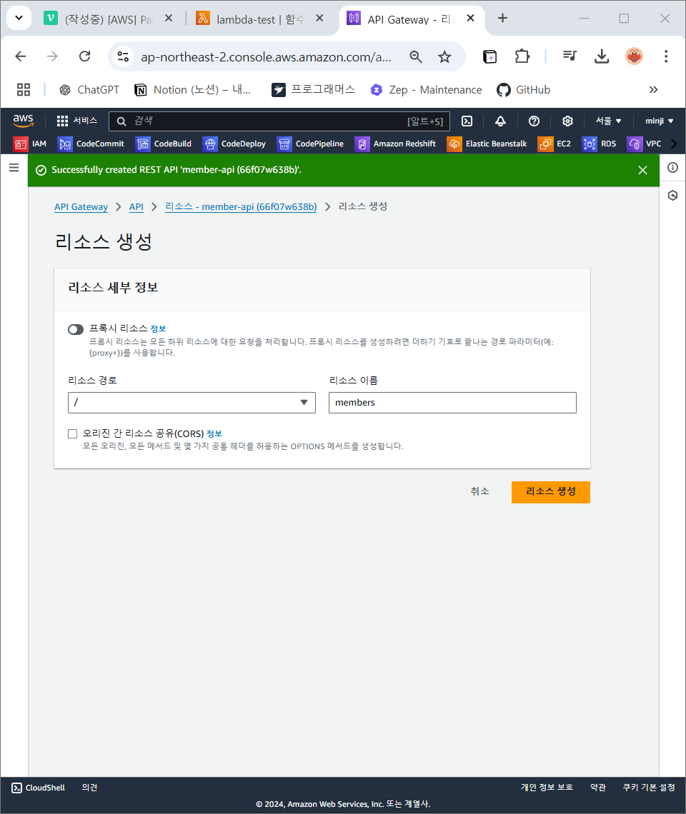Open the Amazon Redshift shortcut
The height and width of the screenshot is (814, 686).
[x=395, y=144]
